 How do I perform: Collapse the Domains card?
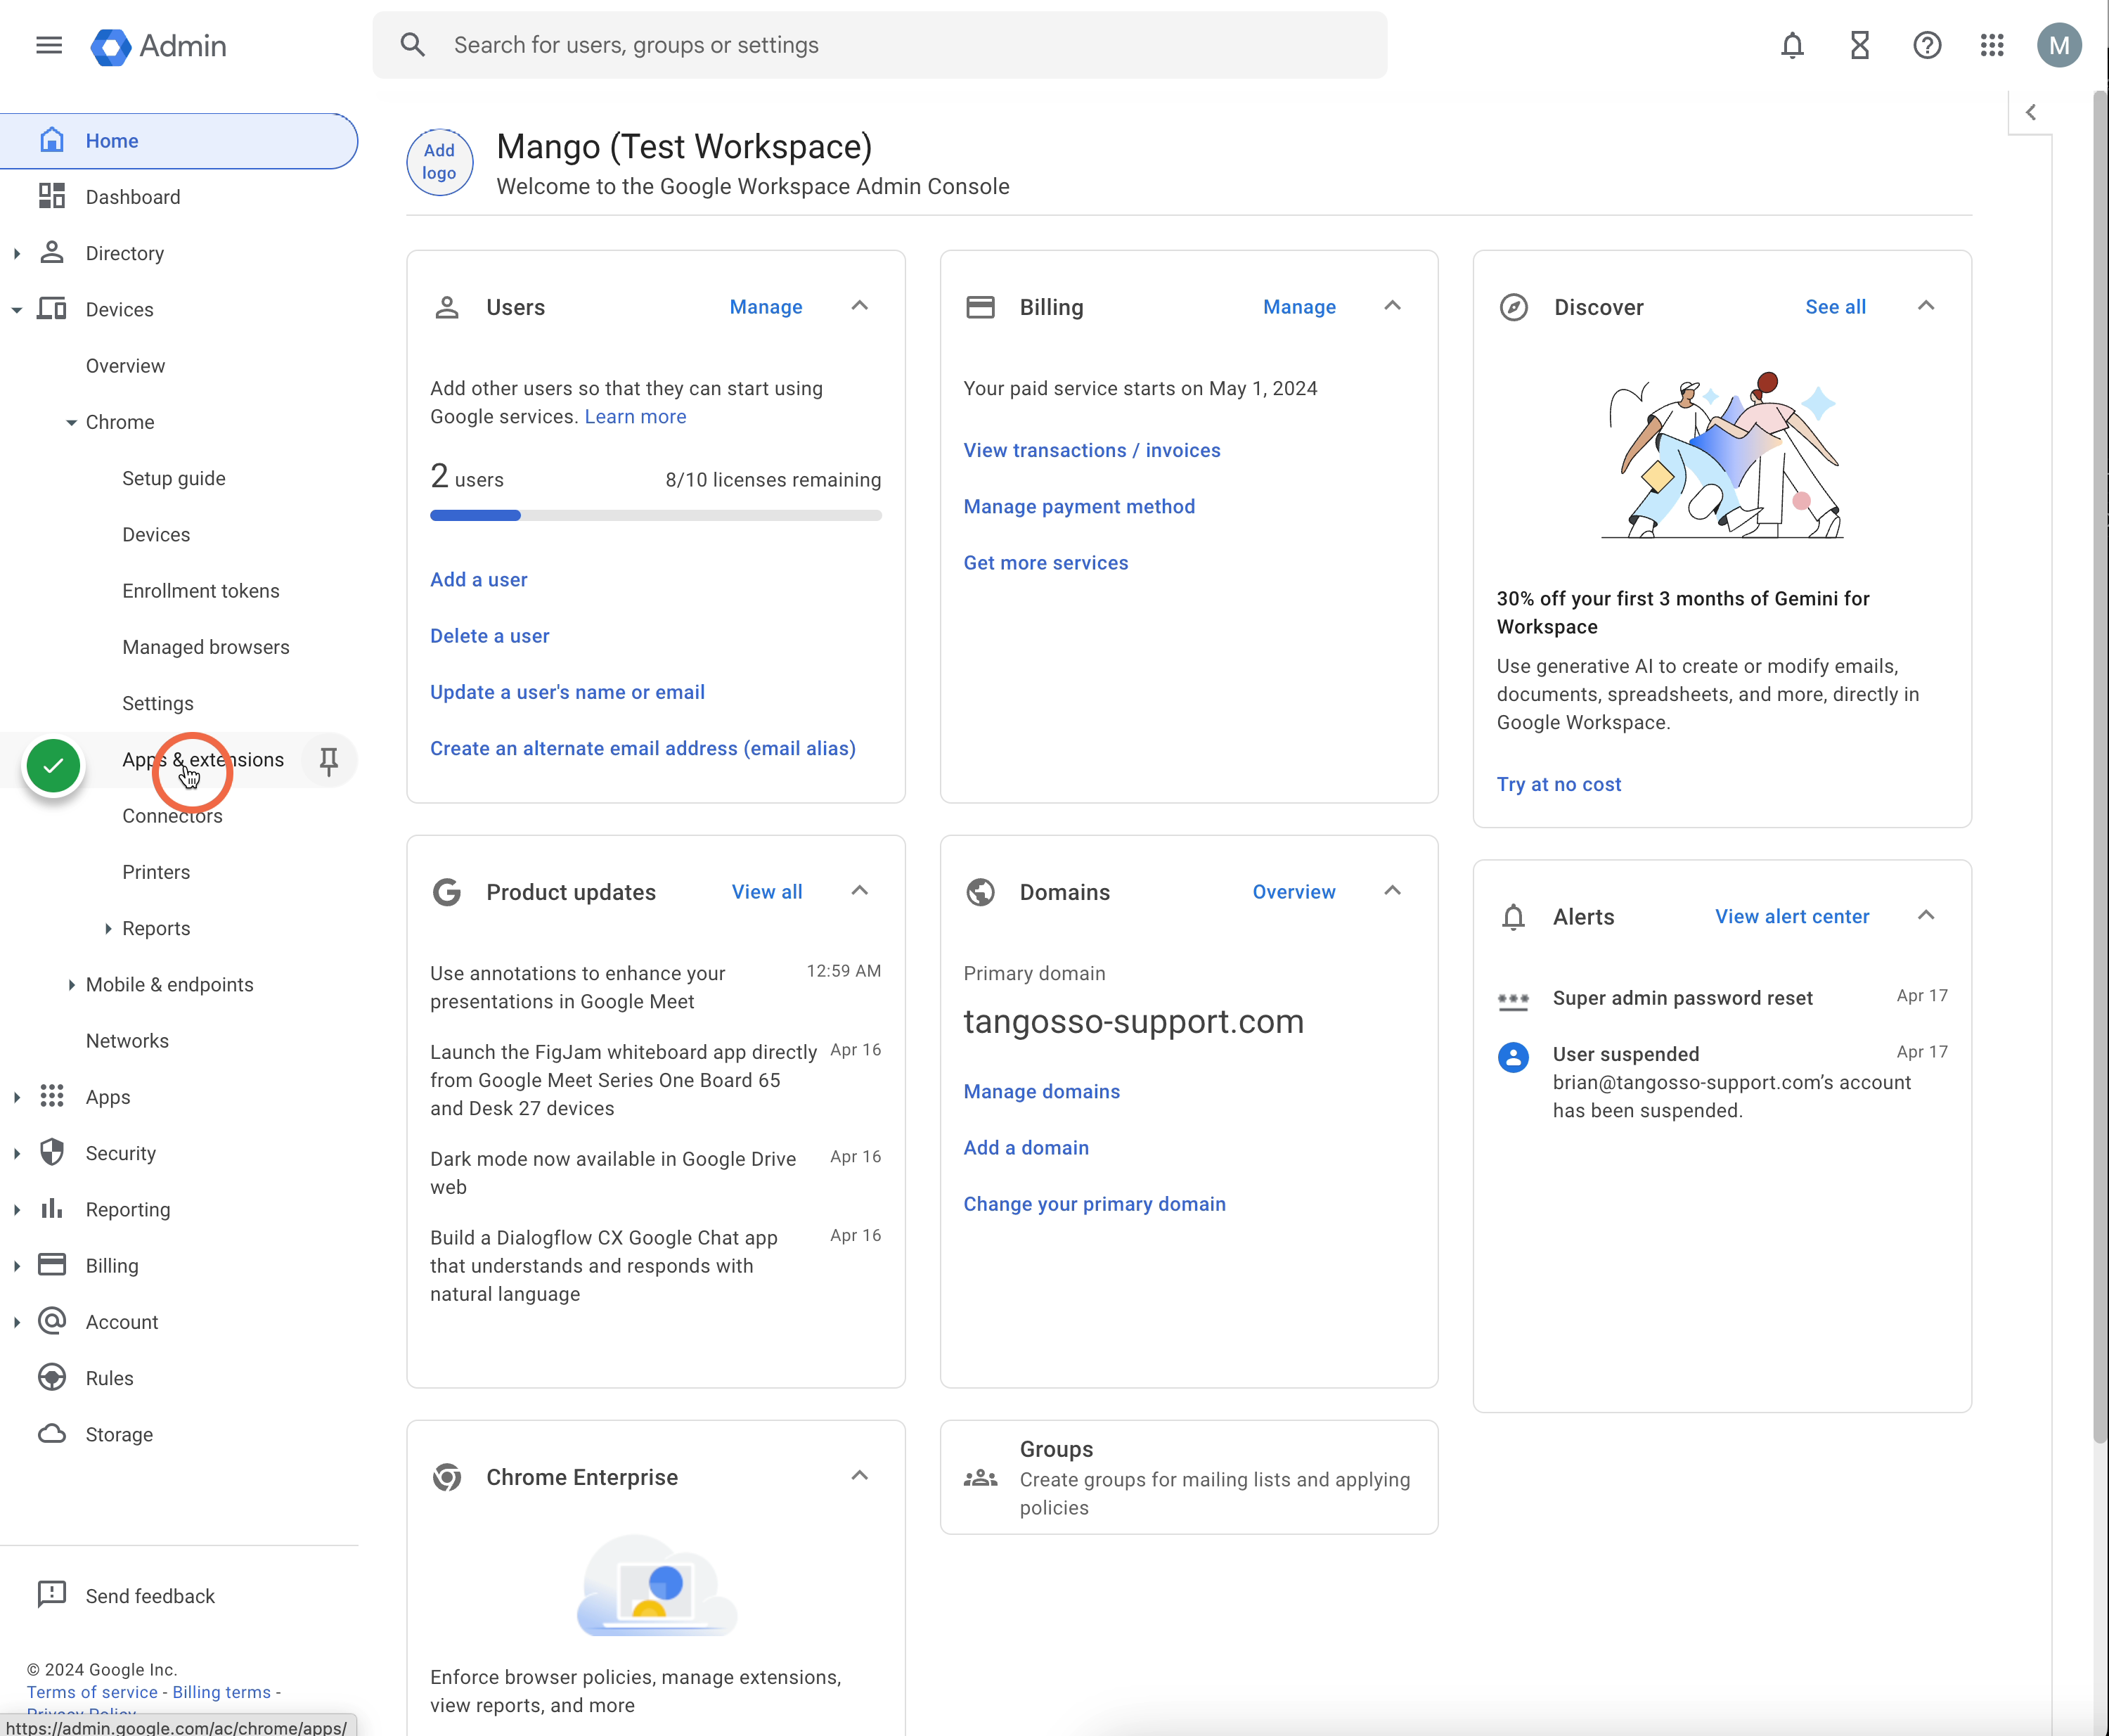pos(1392,891)
